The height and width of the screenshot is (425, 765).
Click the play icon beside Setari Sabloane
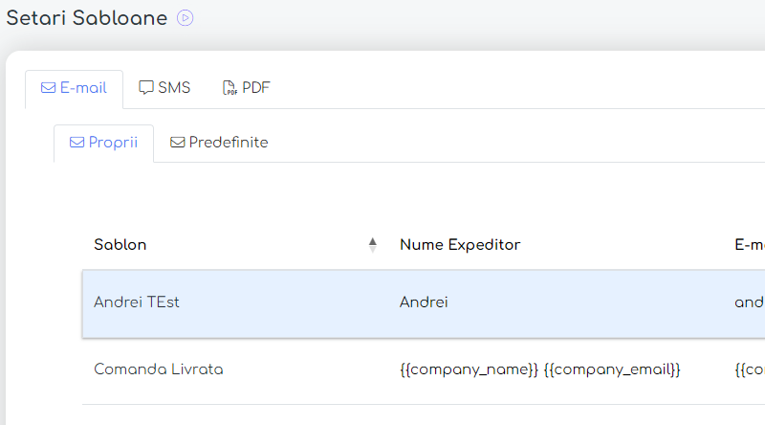186,18
